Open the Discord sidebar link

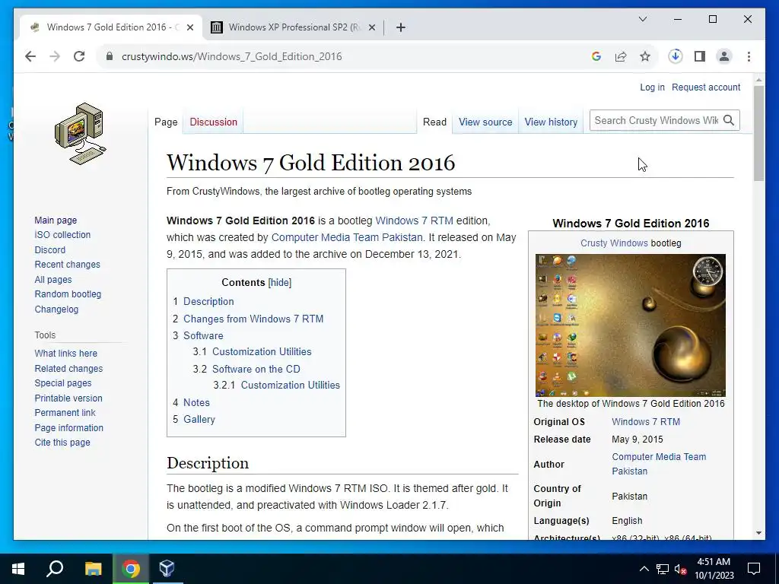(x=49, y=249)
